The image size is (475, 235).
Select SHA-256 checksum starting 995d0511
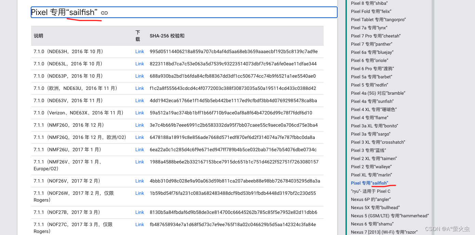point(234,51)
